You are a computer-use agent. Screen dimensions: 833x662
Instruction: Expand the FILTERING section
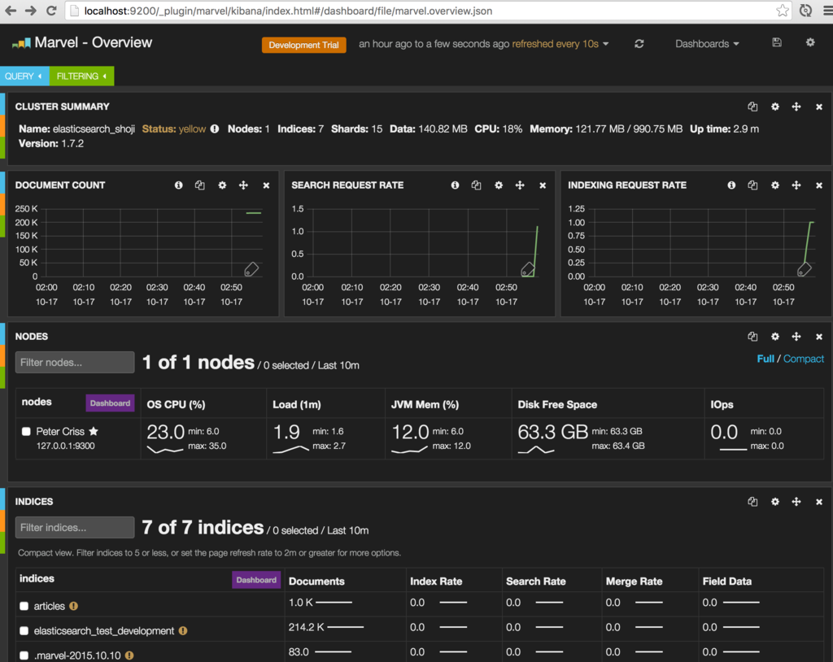82,76
